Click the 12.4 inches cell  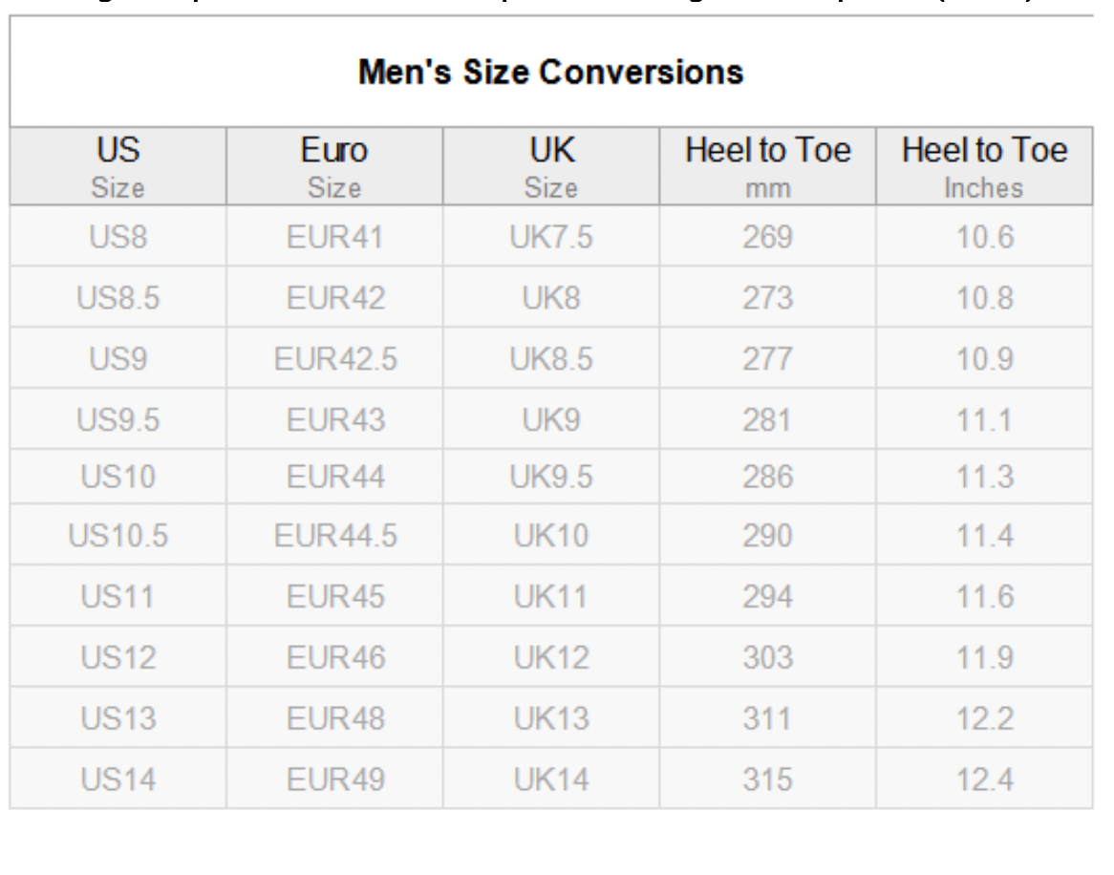click(x=985, y=779)
